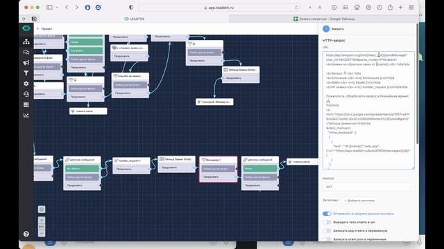Open the support headset icon in the sidebar
The image size is (444, 249).
pyautogui.click(x=26, y=94)
